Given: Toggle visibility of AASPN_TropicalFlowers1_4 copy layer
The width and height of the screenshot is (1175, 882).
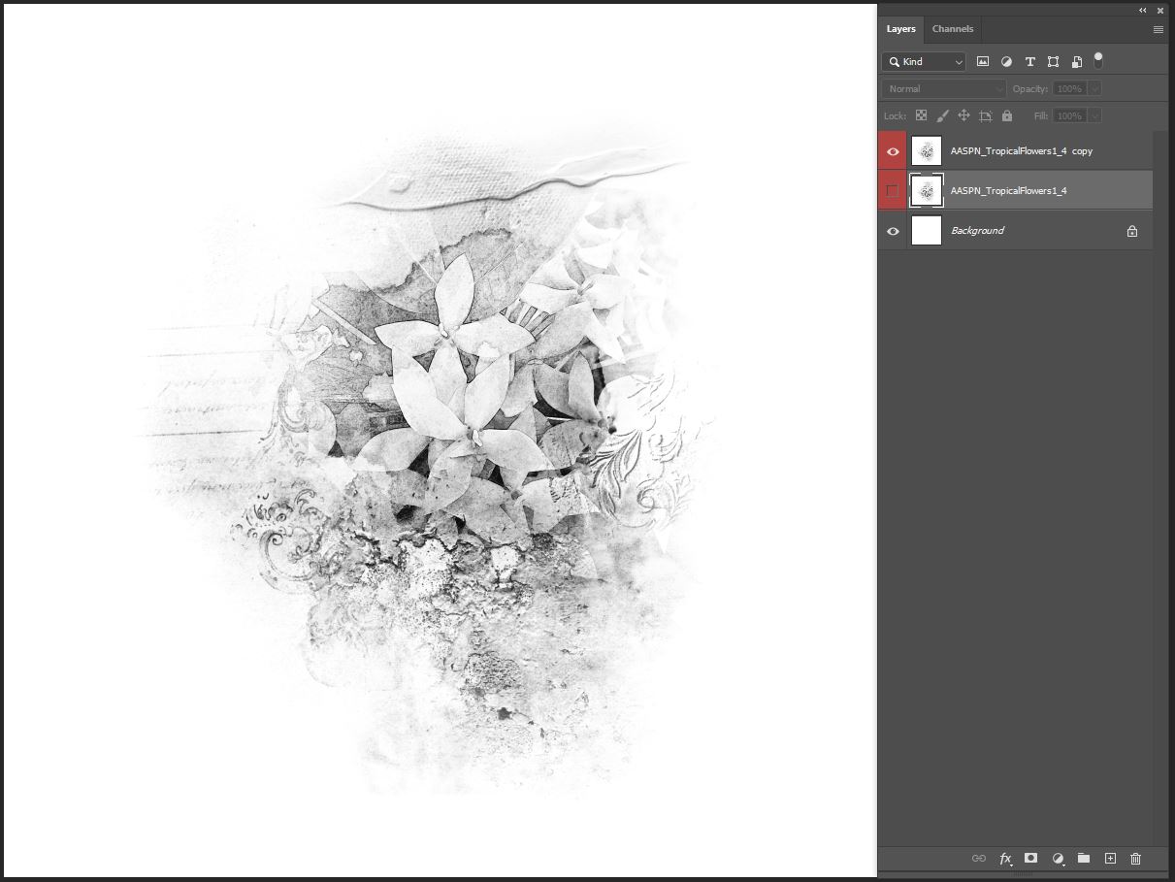Looking at the screenshot, I should 892,150.
